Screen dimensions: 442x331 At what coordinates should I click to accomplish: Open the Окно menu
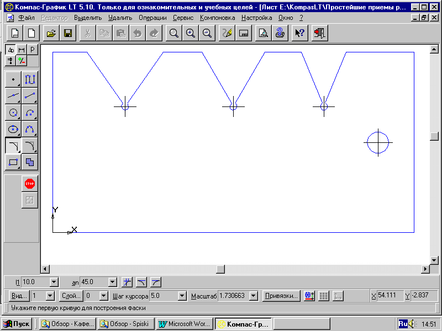(x=286, y=18)
